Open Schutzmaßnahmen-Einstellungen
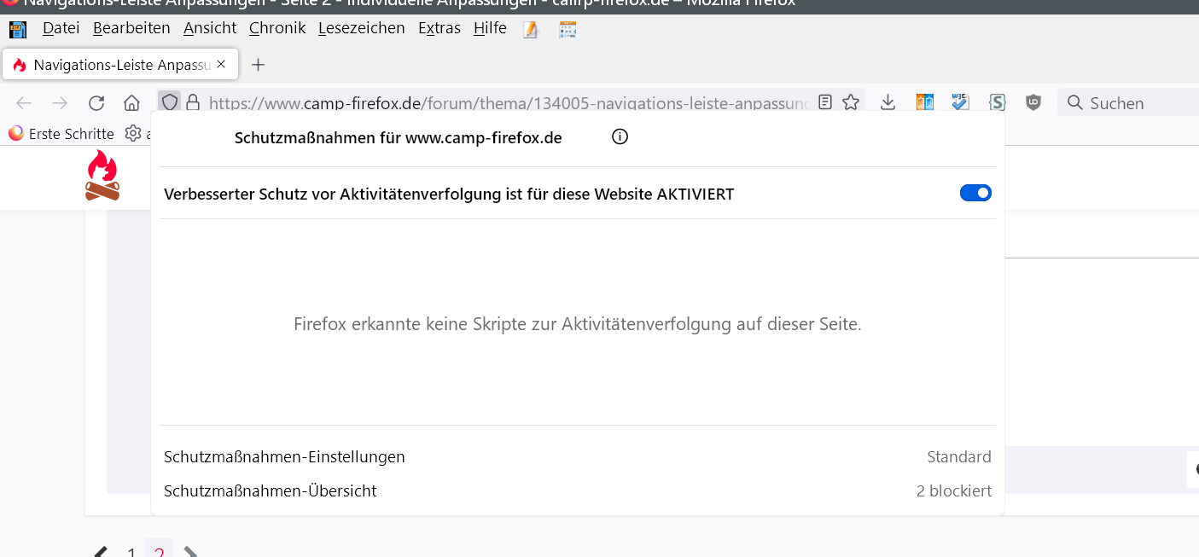This screenshot has width=1199, height=557. [x=285, y=457]
